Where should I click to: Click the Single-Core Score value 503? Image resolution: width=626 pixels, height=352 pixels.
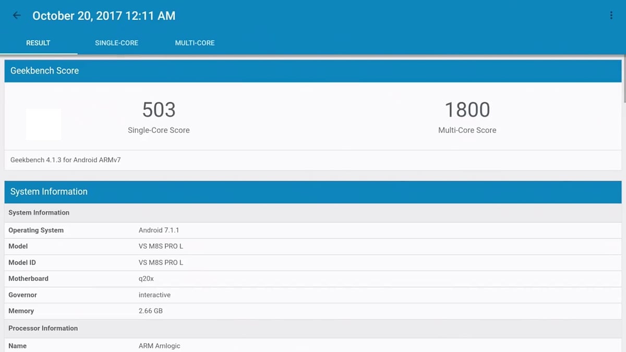coord(159,110)
